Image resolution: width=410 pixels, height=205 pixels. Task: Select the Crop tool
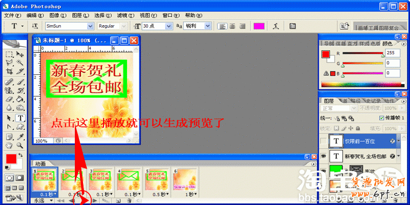click(9, 72)
